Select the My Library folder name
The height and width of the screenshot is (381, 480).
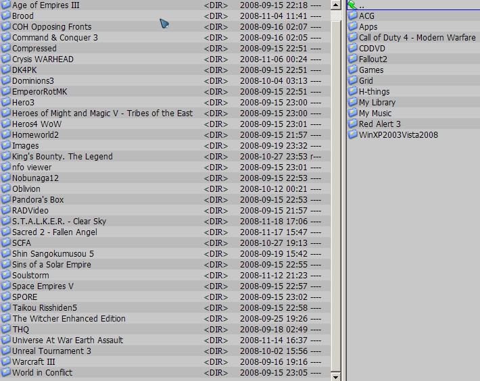pos(377,103)
